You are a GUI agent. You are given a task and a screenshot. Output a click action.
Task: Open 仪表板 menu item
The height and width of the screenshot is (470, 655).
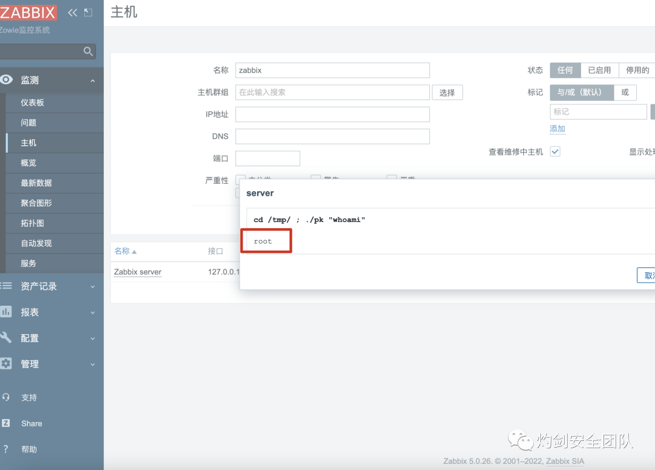pyautogui.click(x=55, y=102)
